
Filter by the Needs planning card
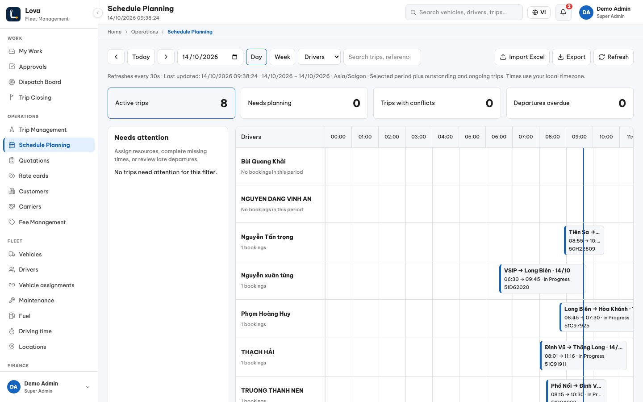(x=304, y=103)
